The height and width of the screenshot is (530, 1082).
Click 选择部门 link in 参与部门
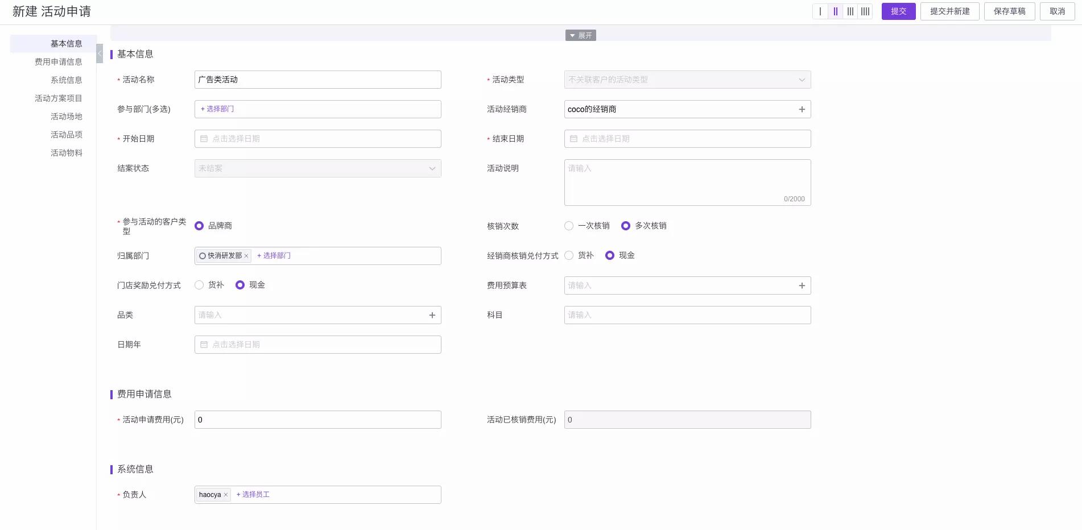(217, 109)
